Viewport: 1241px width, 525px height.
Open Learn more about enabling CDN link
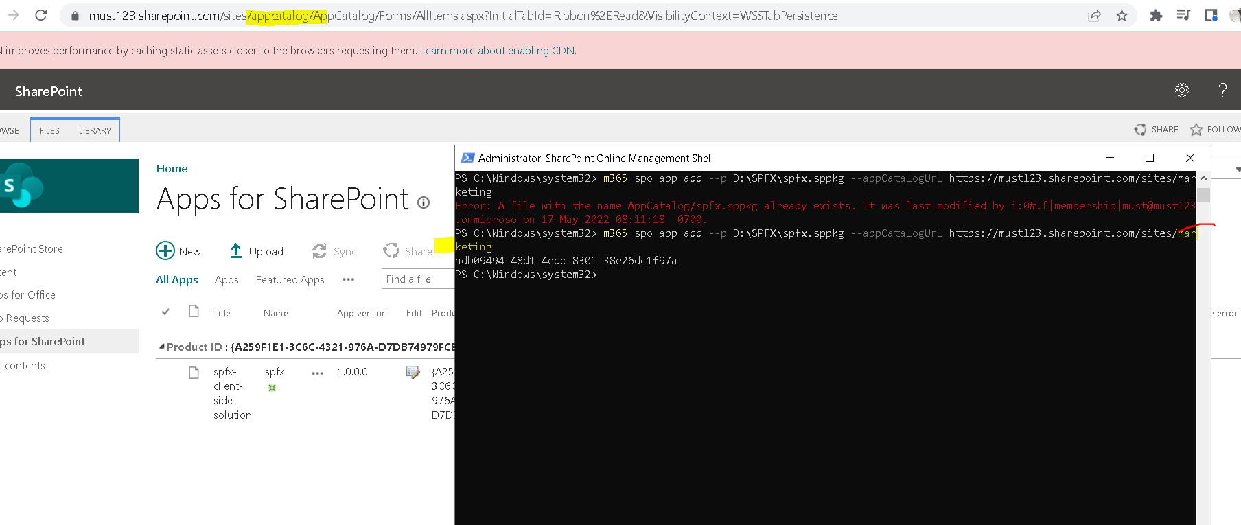(498, 50)
